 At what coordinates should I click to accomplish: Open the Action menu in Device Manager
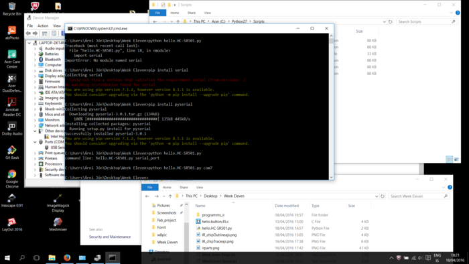tap(43, 25)
